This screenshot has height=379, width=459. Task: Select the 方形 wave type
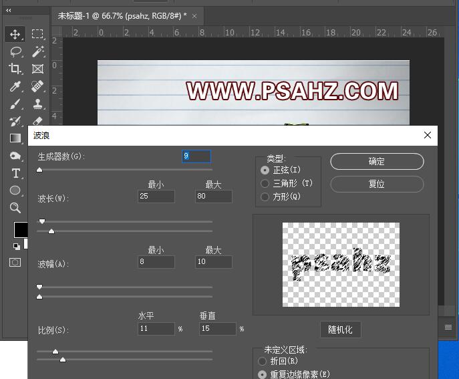click(265, 197)
